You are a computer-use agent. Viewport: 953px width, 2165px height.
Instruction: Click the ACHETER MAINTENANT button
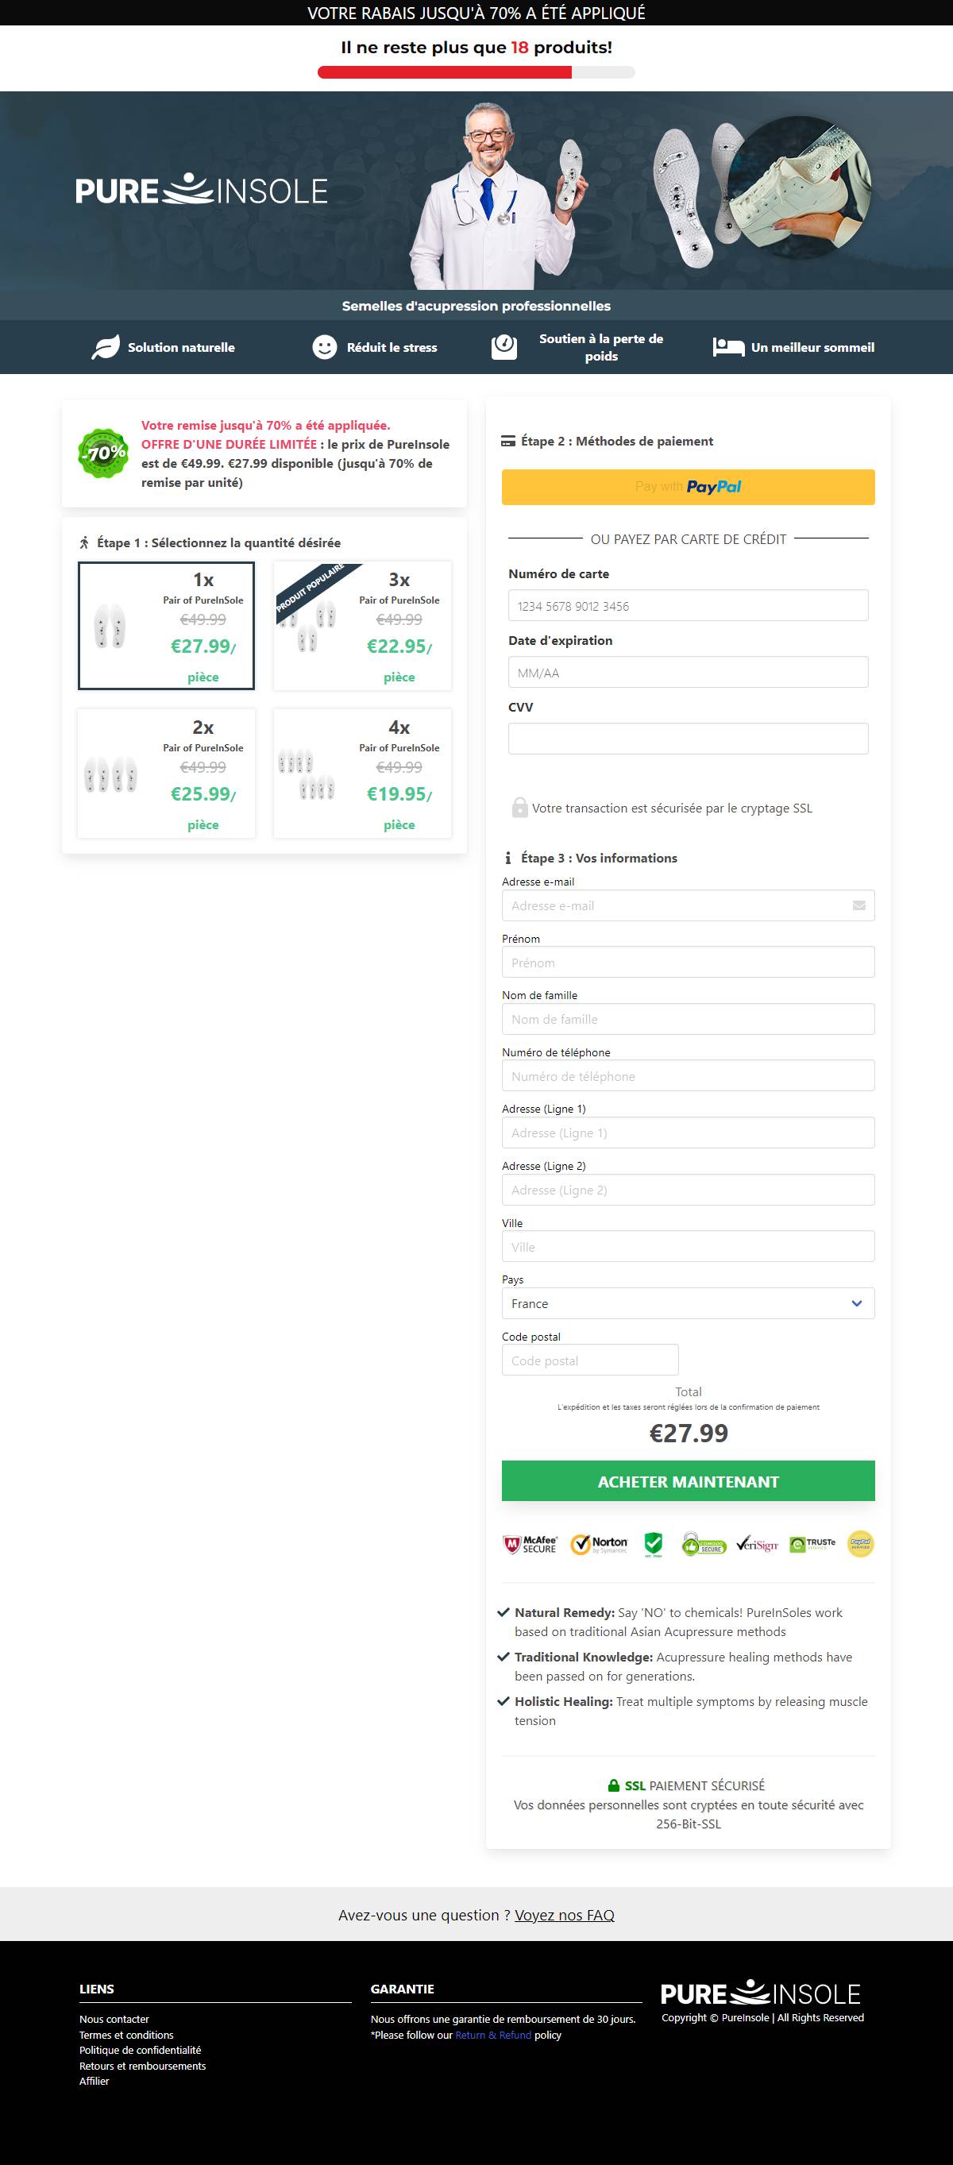tap(689, 1481)
